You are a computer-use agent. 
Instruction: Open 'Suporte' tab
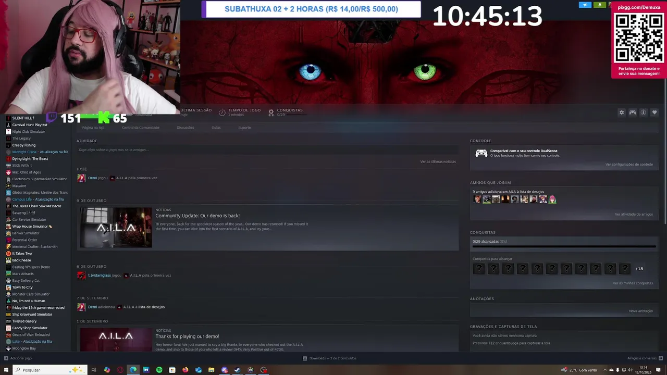click(244, 128)
